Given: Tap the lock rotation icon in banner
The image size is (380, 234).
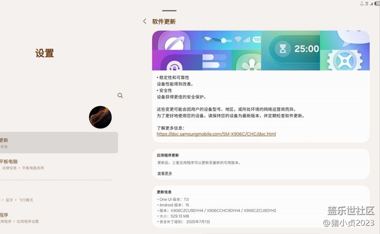Looking at the screenshot, I should [174, 65].
